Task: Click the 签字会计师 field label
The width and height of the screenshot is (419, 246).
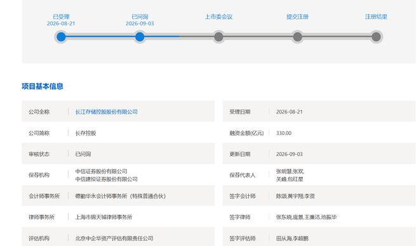Action: 243,196
